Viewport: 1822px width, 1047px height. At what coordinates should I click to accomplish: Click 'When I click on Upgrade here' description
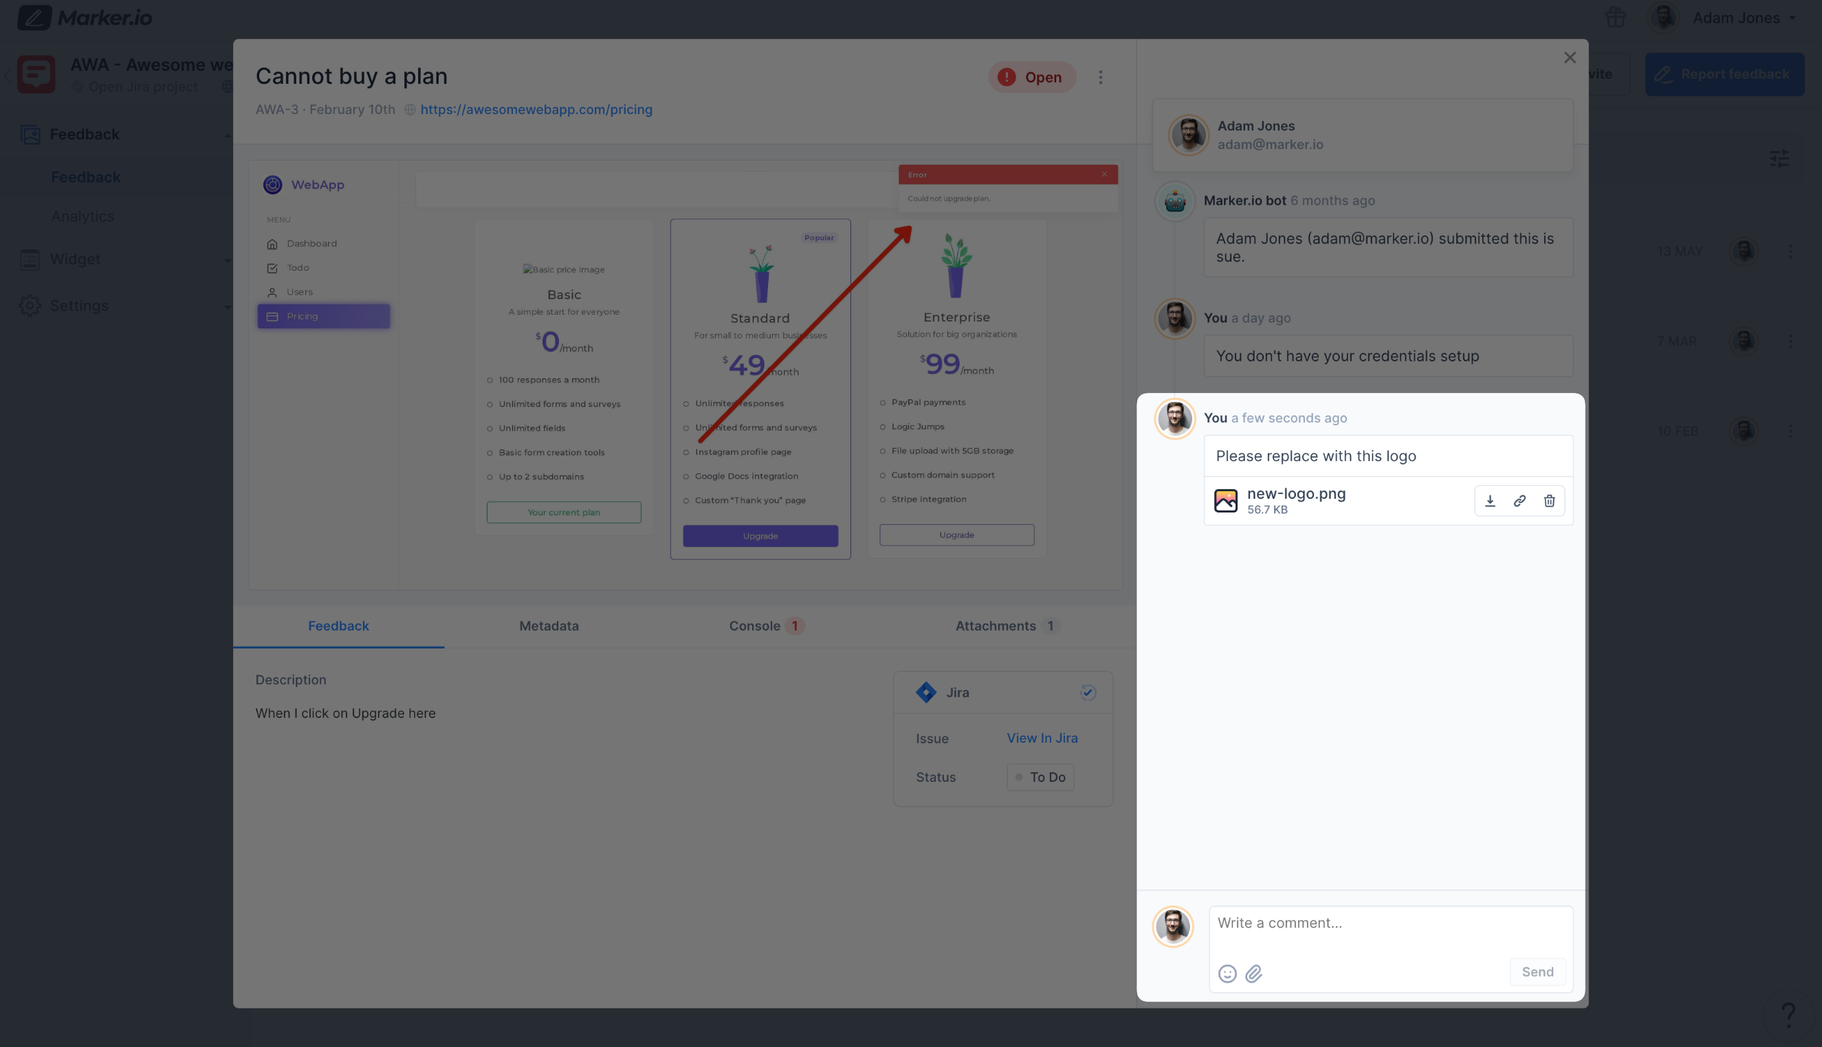coord(344,713)
